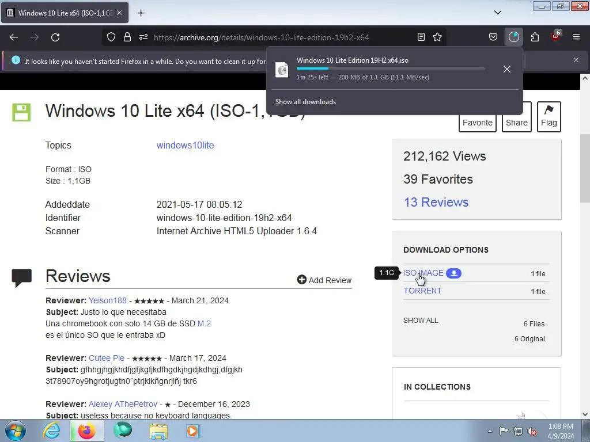The width and height of the screenshot is (590, 442).
Task: Launch the media player from the taskbar
Action: [x=194, y=430]
